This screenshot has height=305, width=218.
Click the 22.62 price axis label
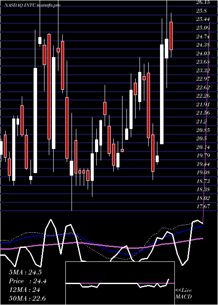click(203, 87)
